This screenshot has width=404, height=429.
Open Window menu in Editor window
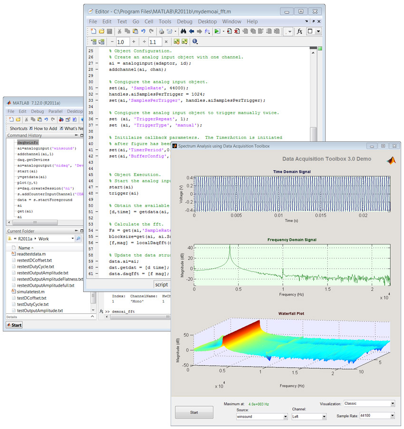point(231,21)
